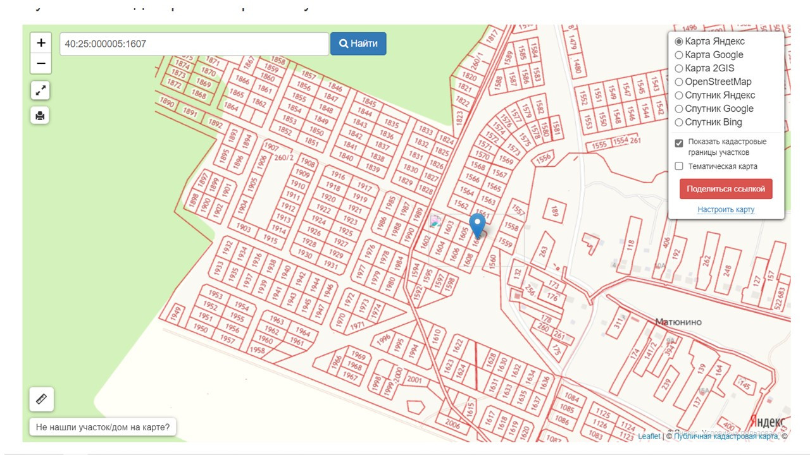The height and width of the screenshot is (455, 810).
Task: Click the Найти search button
Action: [x=358, y=44]
